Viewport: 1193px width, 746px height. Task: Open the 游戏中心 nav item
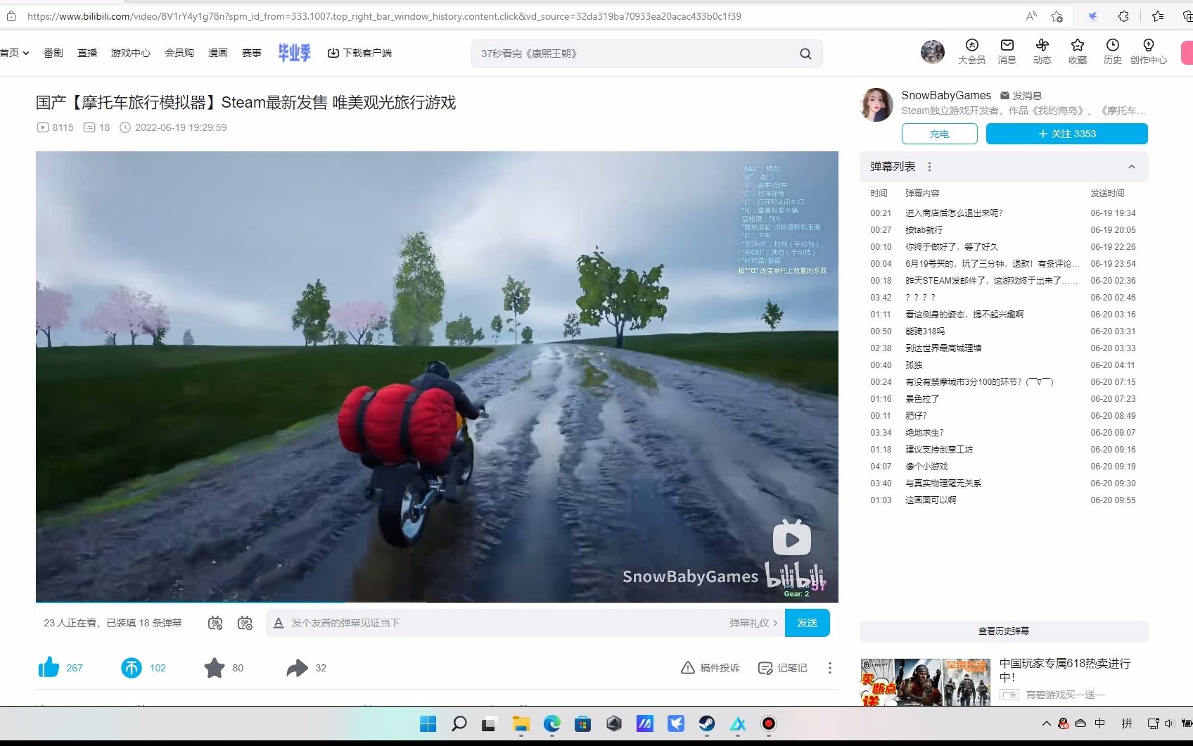pos(131,53)
